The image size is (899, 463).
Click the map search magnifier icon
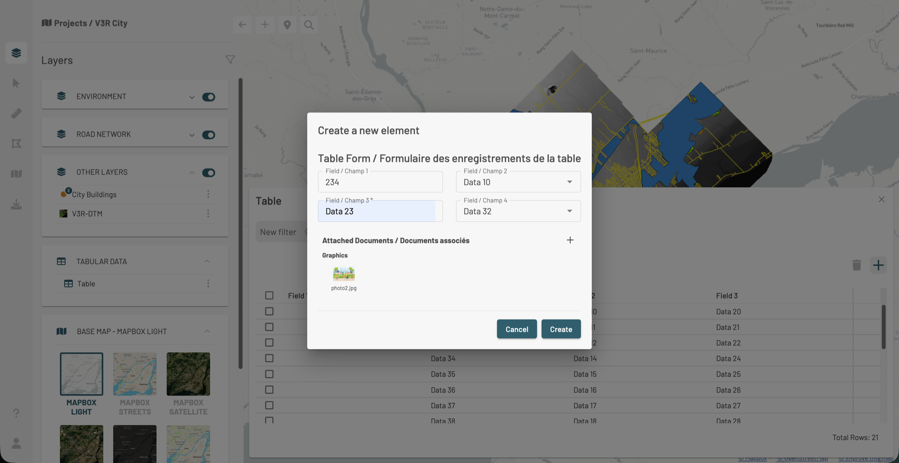tap(309, 25)
